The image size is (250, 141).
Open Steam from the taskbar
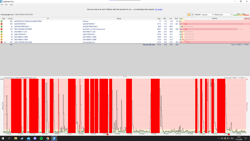coord(22,138)
